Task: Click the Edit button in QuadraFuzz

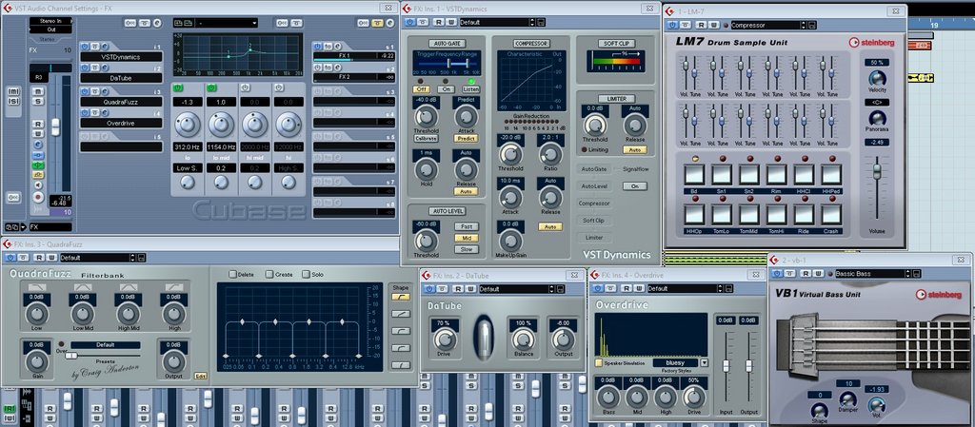Action: click(x=200, y=376)
